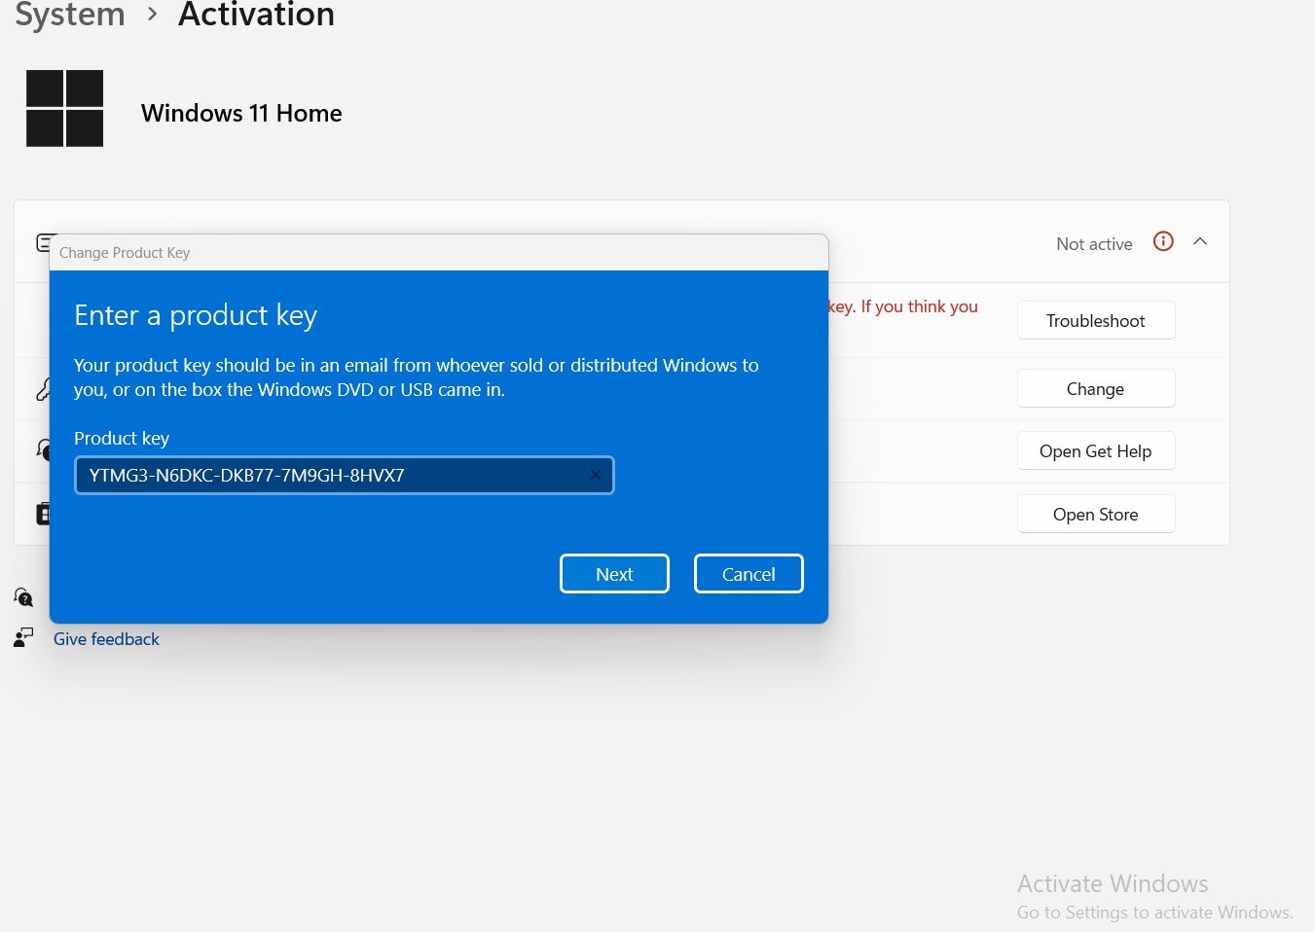Click the Change Product Key title bar
This screenshot has width=1315, height=932.
(x=439, y=252)
